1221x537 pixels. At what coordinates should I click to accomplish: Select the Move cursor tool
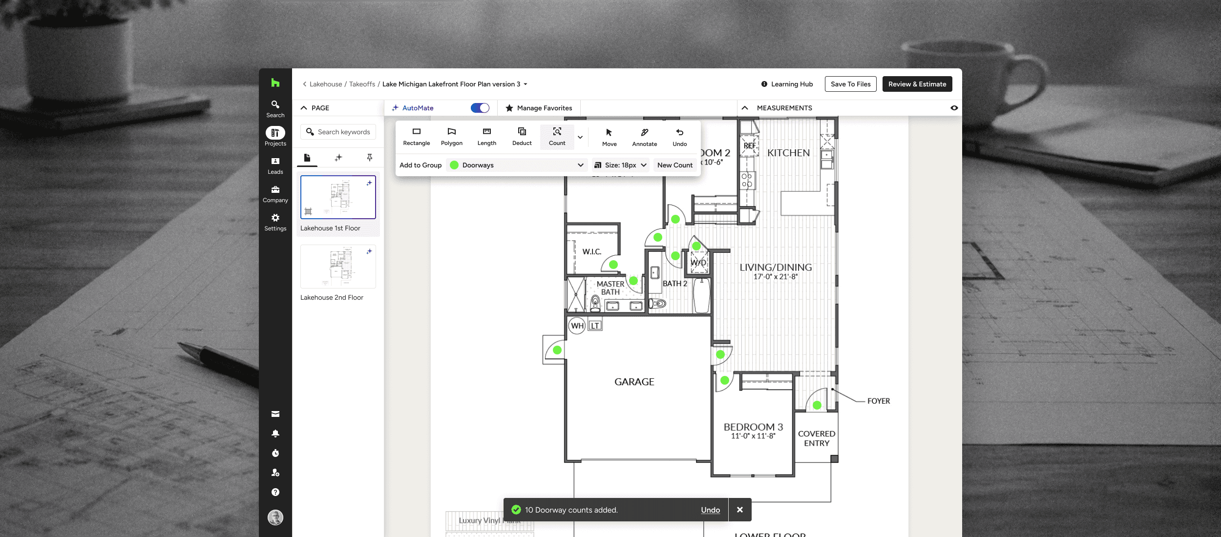(x=609, y=137)
